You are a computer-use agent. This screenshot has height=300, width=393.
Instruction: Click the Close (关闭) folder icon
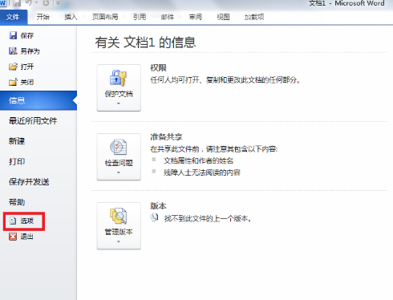[x=13, y=82]
